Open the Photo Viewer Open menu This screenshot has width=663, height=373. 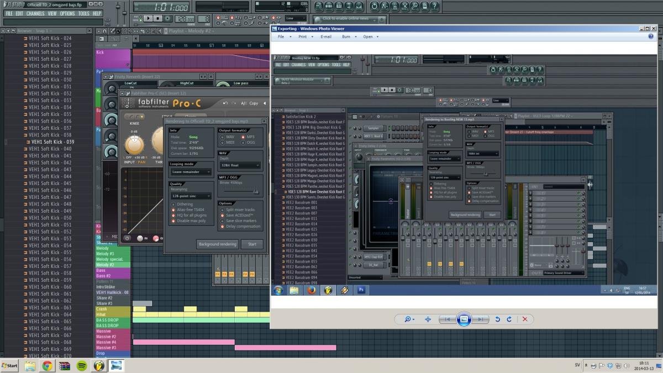point(370,36)
